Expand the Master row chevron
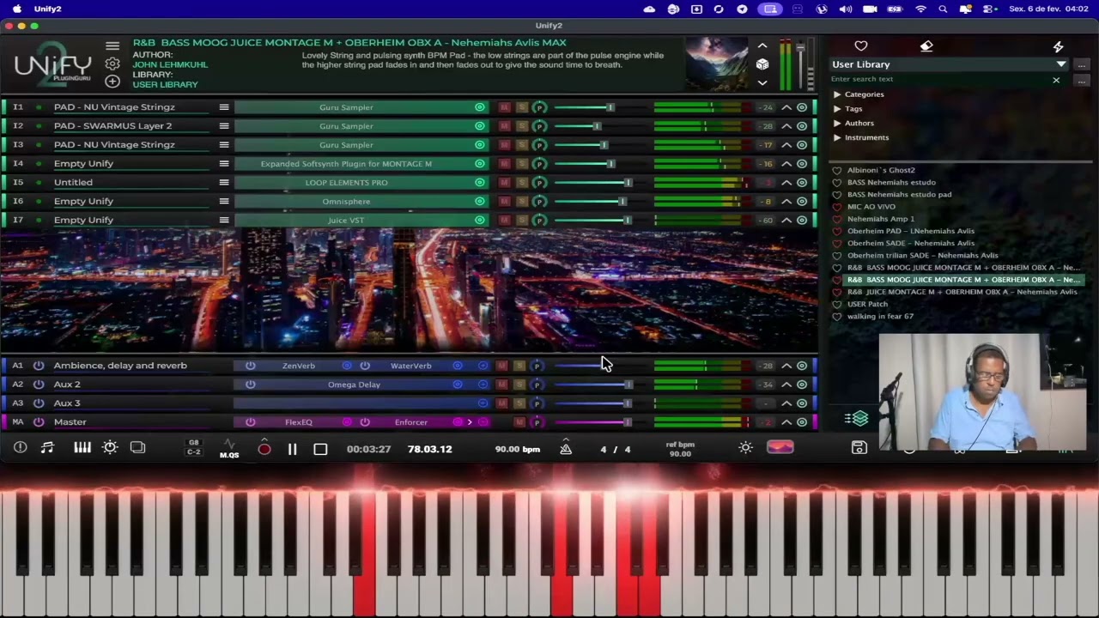 (x=786, y=422)
